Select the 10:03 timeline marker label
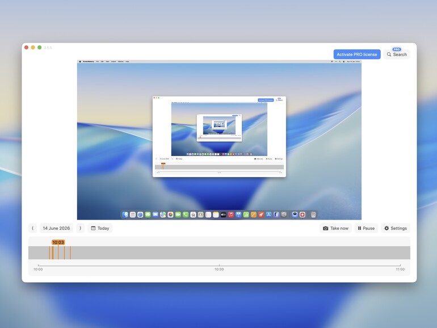Viewport: 437px width, 328px height. click(58, 242)
